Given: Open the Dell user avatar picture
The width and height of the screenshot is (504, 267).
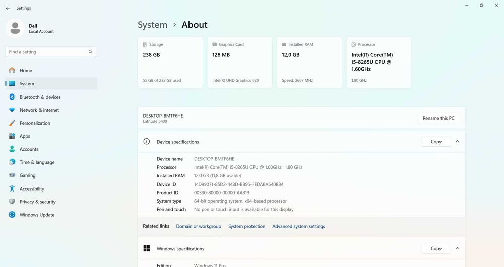Looking at the screenshot, I should click(x=15, y=28).
